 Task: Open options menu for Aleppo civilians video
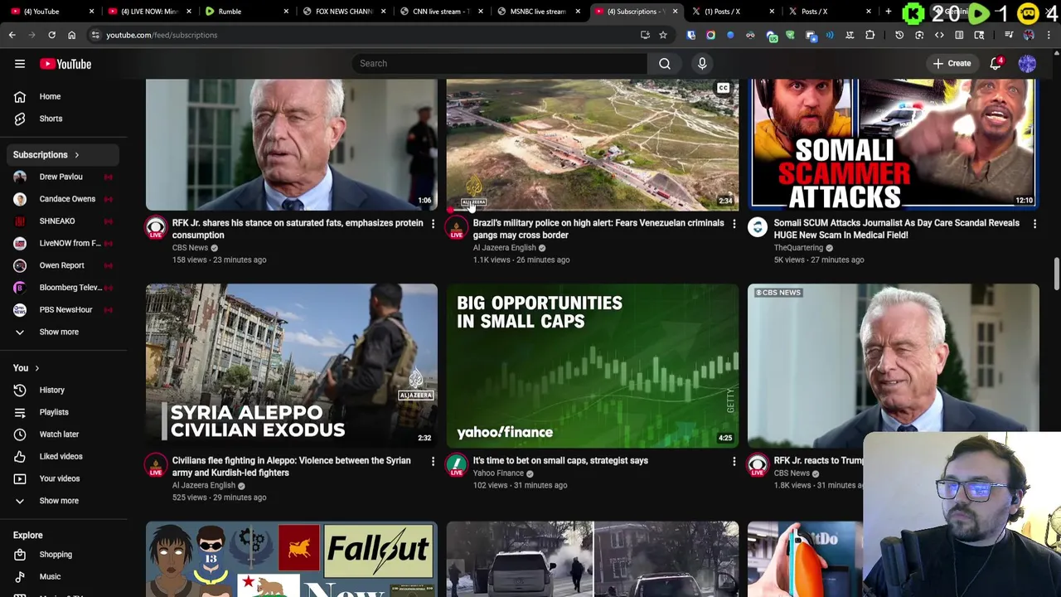[433, 461]
